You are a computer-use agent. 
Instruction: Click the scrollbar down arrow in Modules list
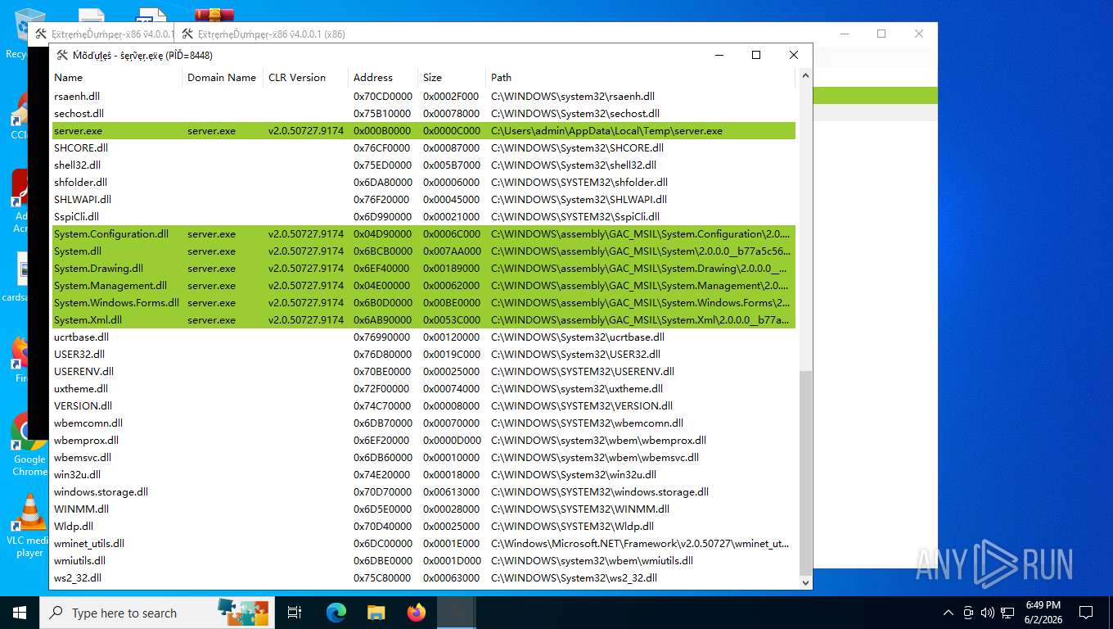pyautogui.click(x=805, y=582)
